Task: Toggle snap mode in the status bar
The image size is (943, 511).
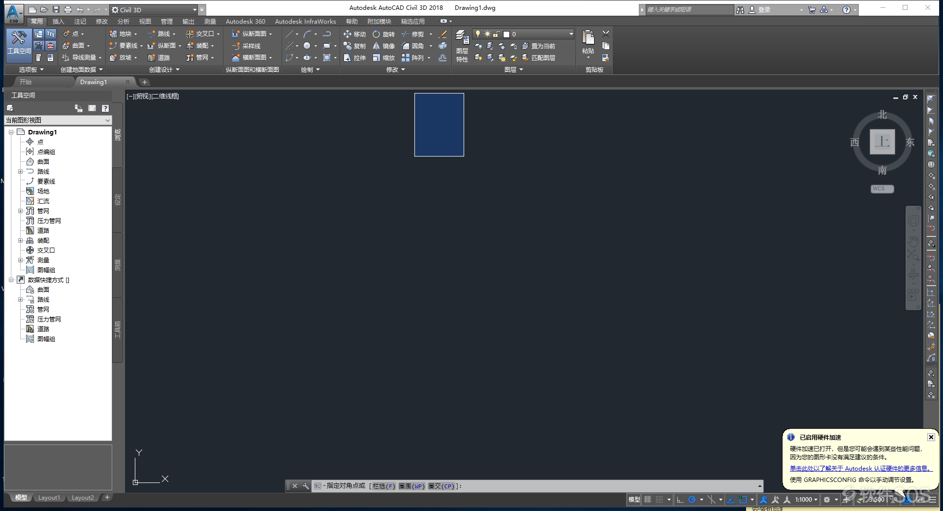Action: 659,499
